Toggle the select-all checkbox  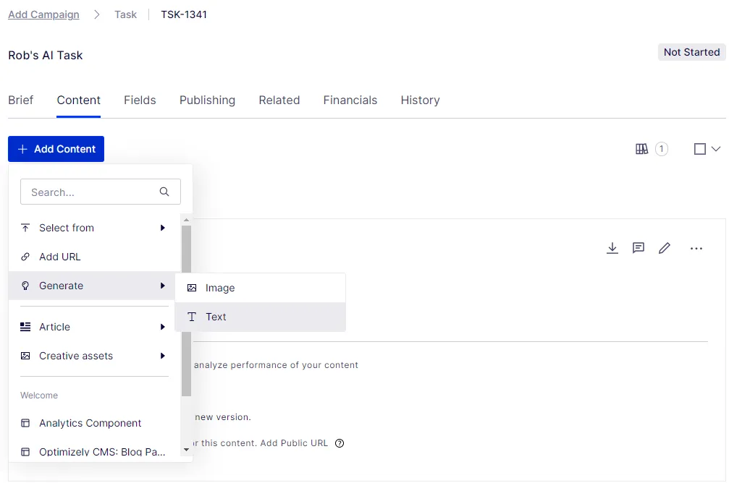pos(700,149)
